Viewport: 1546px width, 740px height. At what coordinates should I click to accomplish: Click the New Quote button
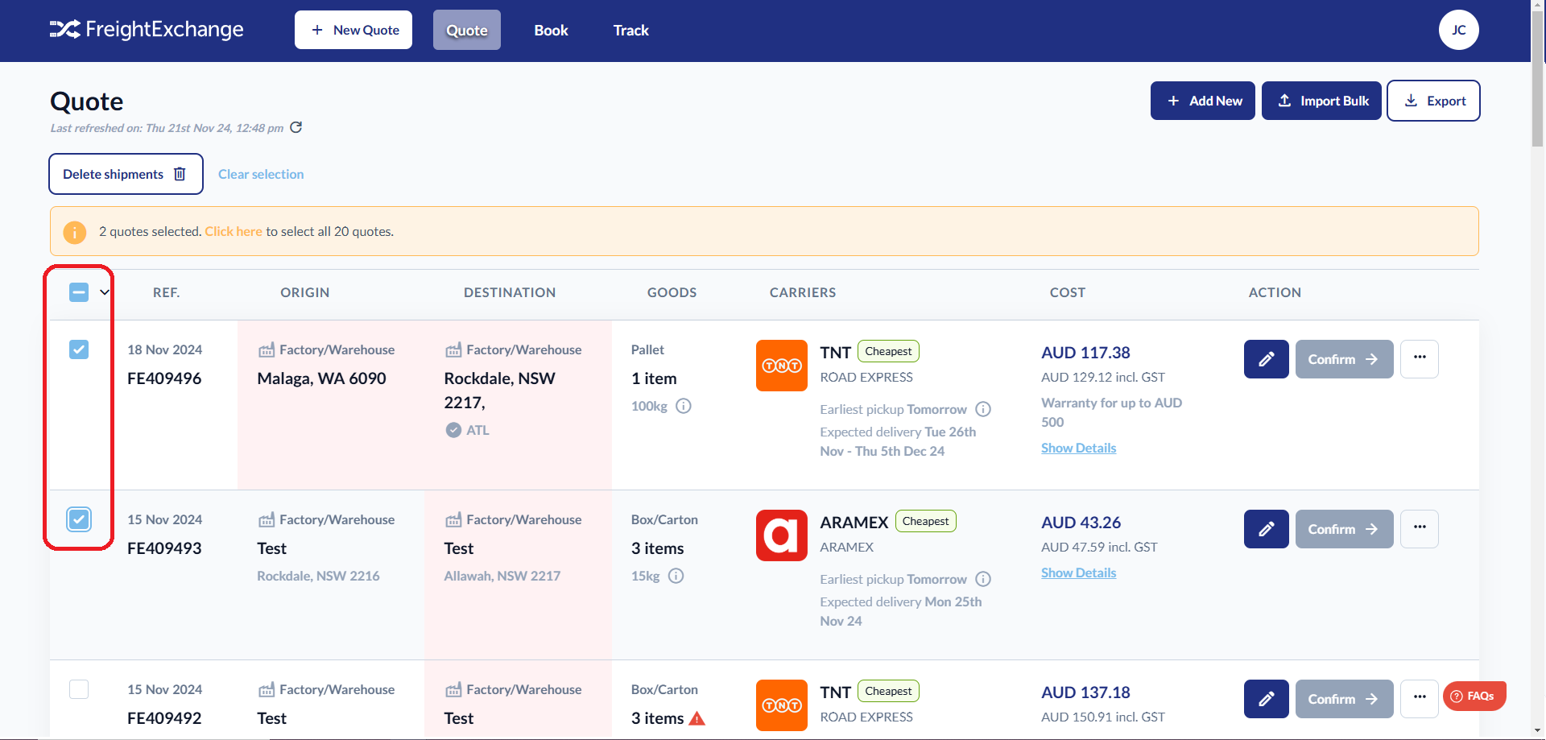click(x=353, y=30)
